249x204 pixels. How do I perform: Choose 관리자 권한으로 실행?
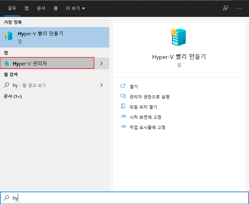149,97
